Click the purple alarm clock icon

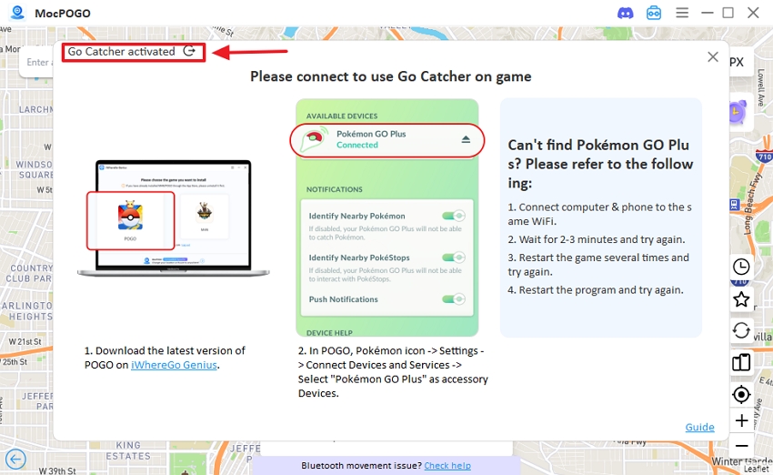[738, 113]
